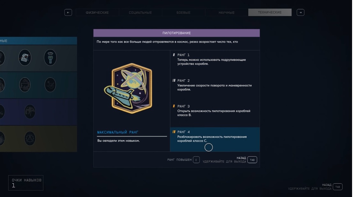Click the TAB key beside Назад in dialog

pos(252,160)
